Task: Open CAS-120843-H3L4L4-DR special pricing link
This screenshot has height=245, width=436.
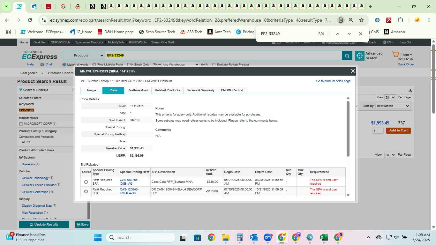Action: pyautogui.click(x=129, y=191)
